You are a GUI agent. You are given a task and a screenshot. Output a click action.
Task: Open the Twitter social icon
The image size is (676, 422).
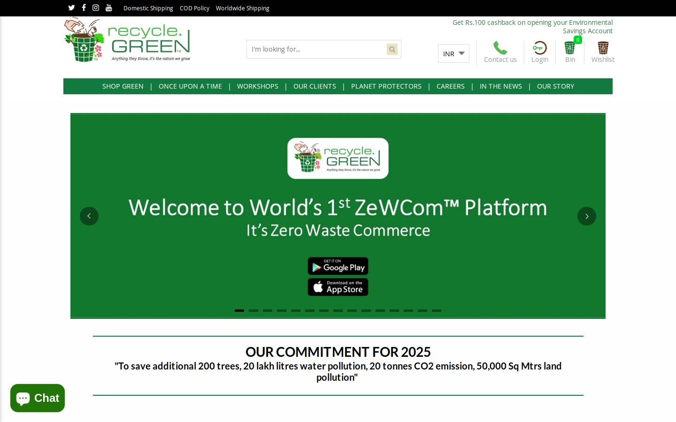[x=71, y=8]
